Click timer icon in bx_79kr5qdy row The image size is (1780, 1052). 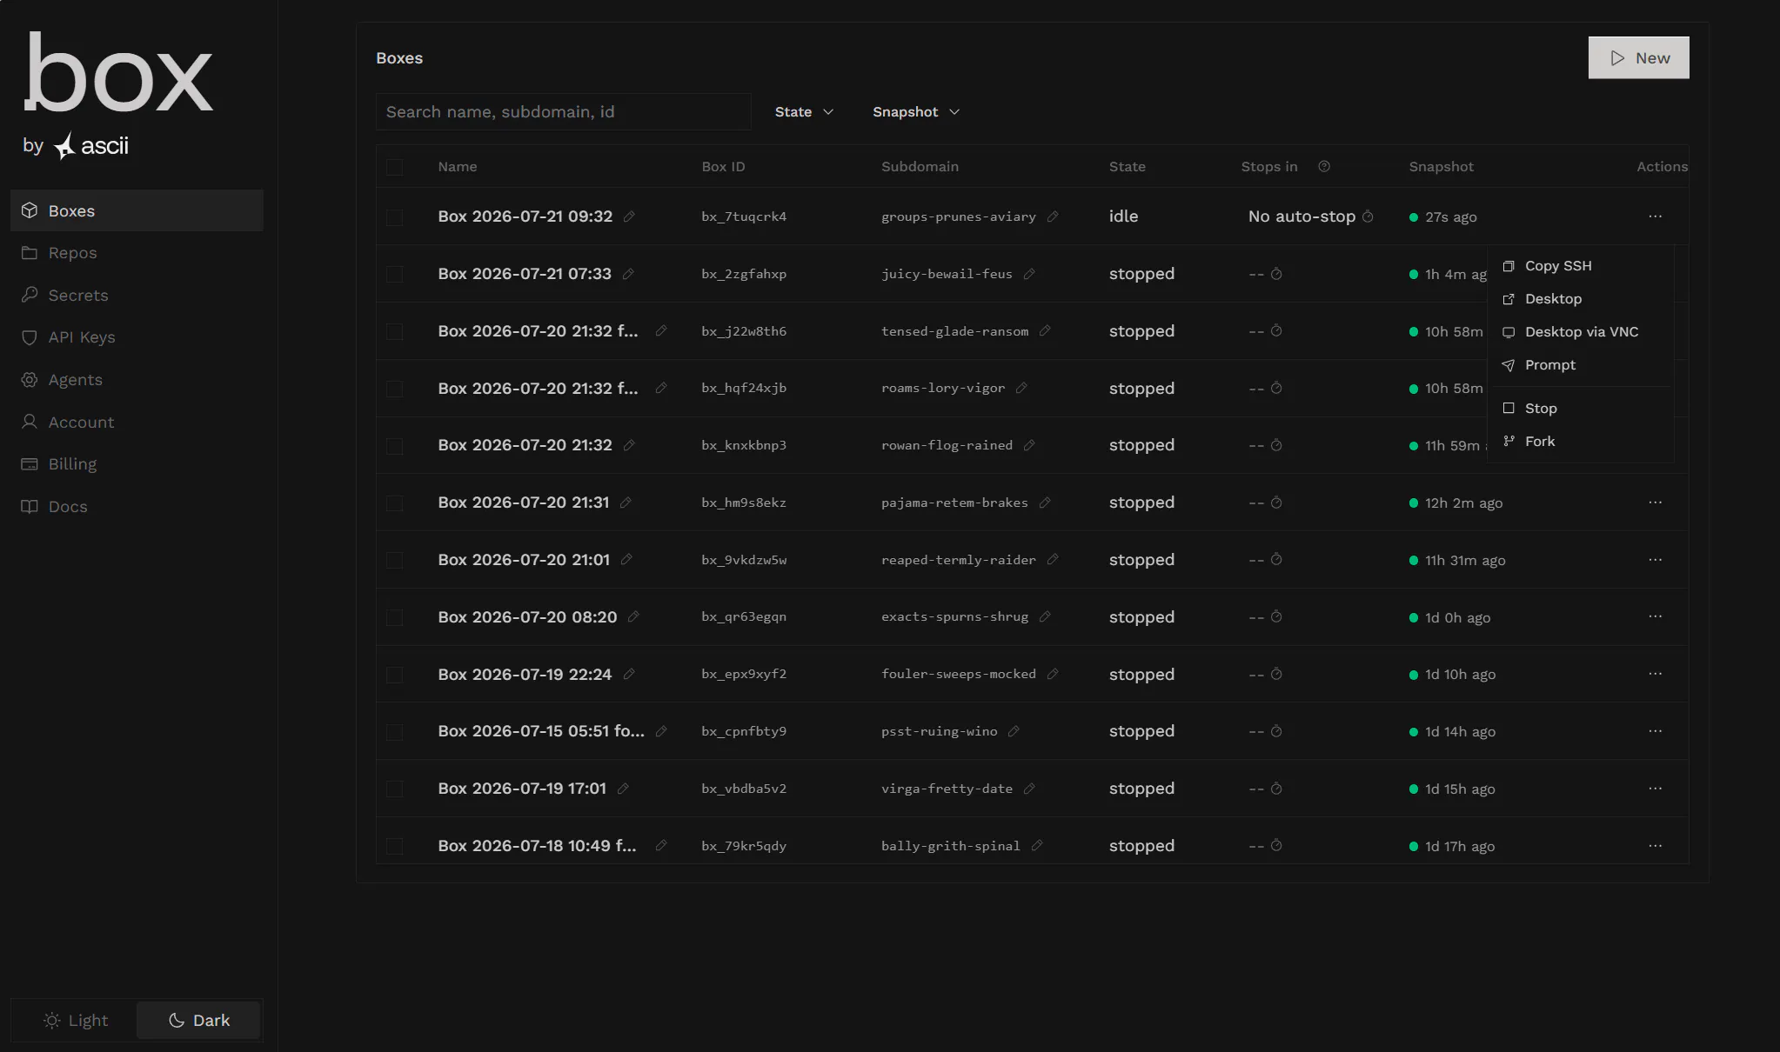coord(1276,846)
